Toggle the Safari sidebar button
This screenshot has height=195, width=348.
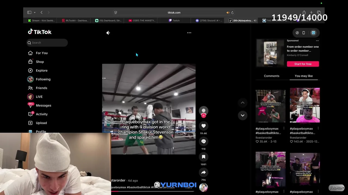coord(29,12)
